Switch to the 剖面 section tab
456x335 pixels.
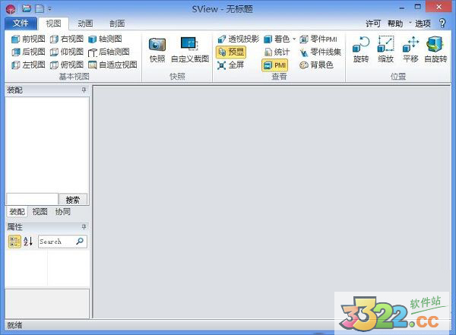click(x=117, y=24)
